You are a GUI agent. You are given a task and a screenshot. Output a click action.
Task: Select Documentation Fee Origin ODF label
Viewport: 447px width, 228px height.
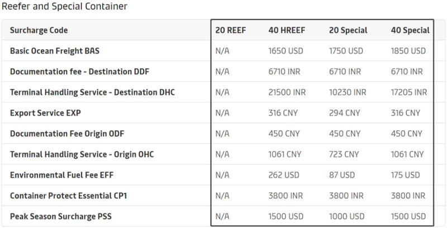tap(66, 134)
